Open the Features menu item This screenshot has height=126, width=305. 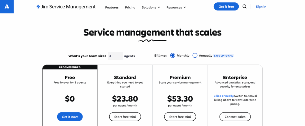112,7
